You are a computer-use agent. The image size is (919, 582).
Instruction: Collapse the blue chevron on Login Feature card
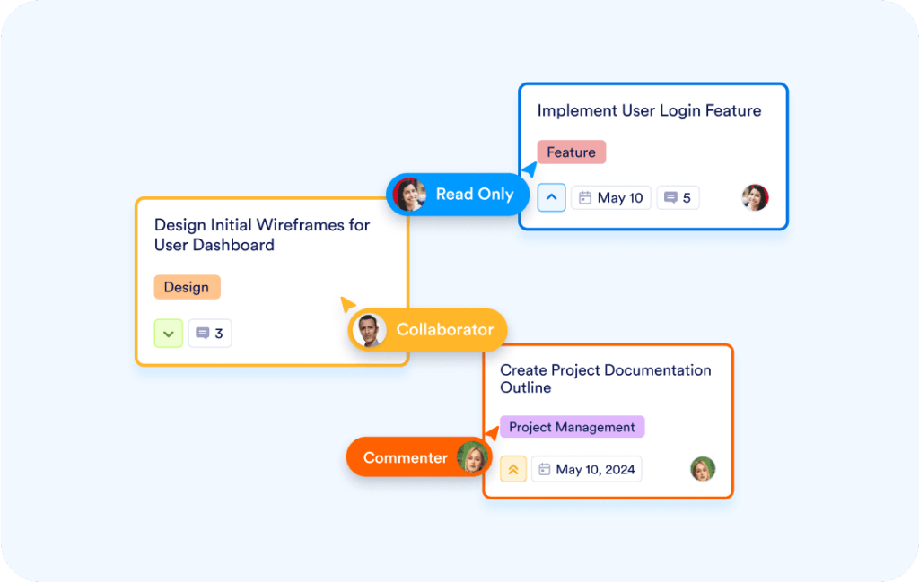coord(551,197)
